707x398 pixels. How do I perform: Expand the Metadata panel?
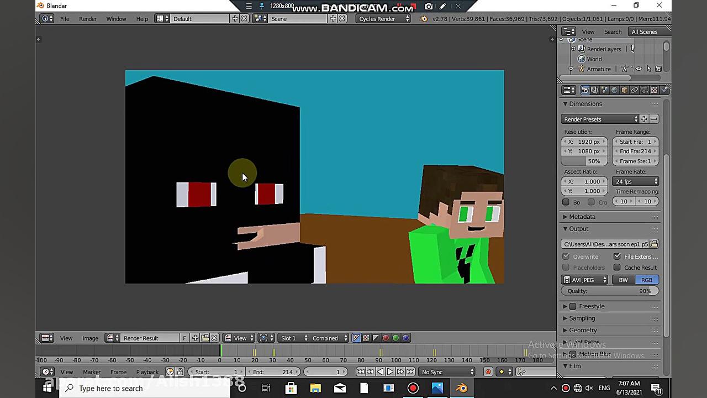[579, 217]
